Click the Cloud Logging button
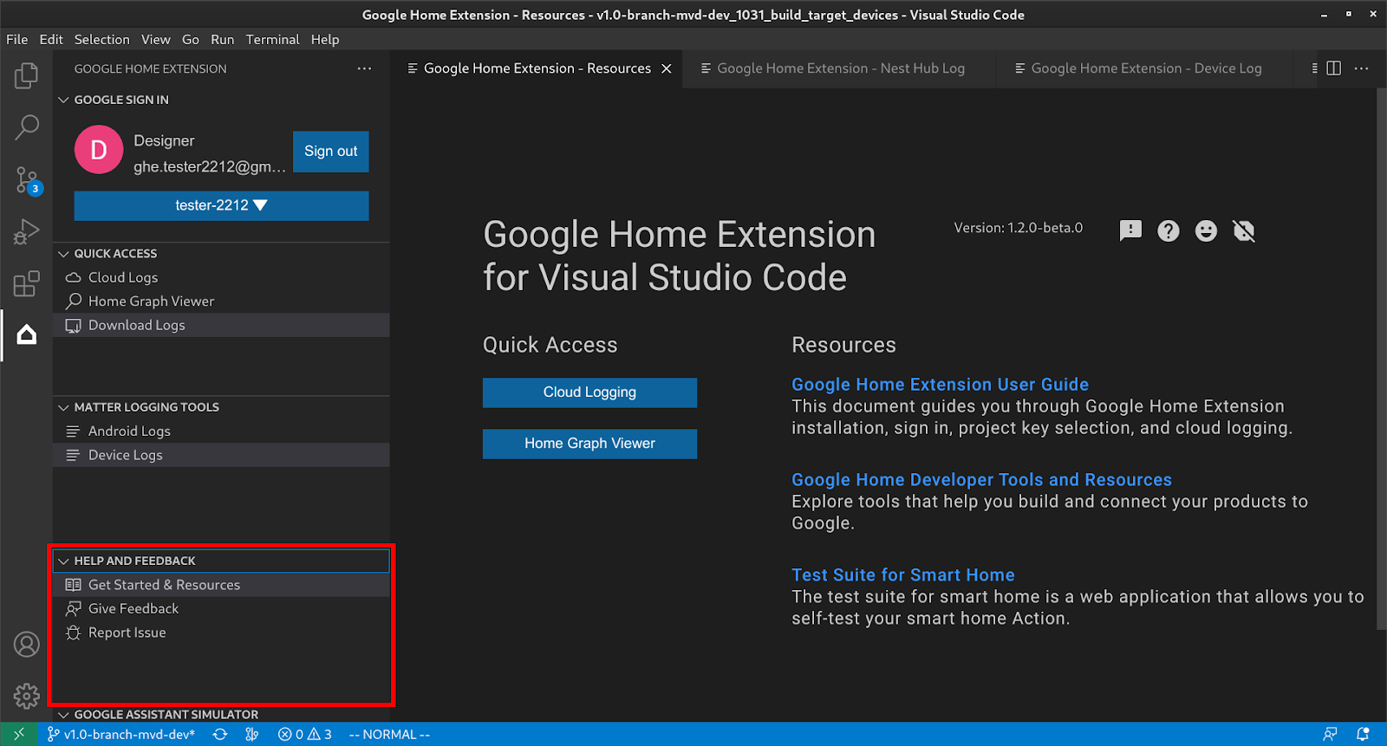The height and width of the screenshot is (746, 1387). [x=589, y=392]
